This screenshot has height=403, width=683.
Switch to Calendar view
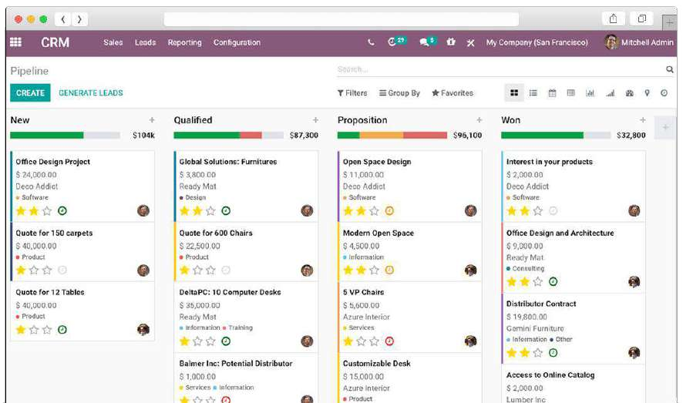(552, 93)
